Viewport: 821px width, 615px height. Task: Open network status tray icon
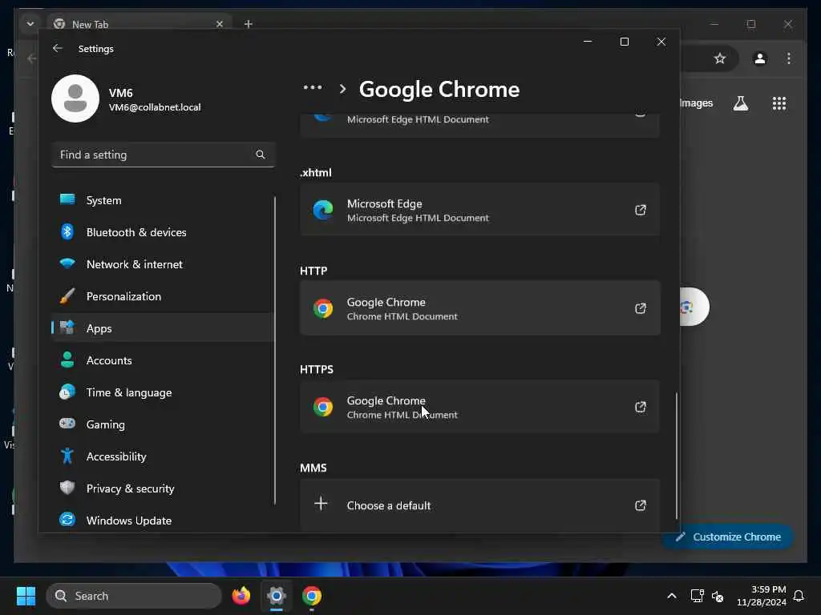tap(697, 596)
